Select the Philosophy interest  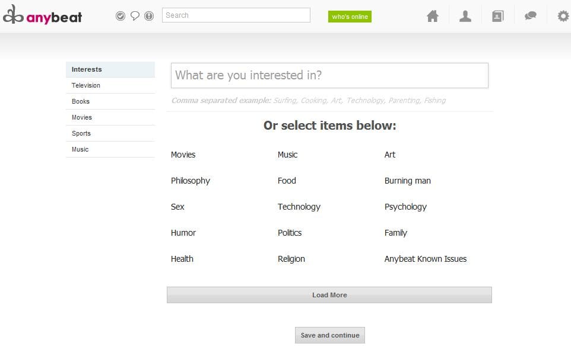point(191,181)
